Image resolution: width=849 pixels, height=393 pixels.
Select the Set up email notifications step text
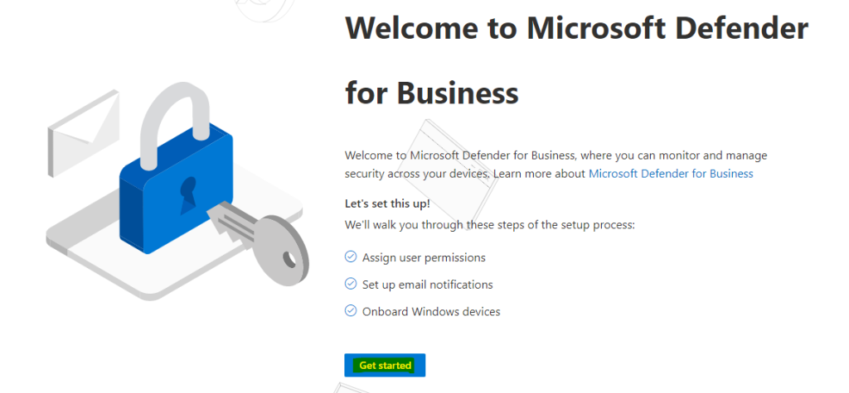[428, 285]
